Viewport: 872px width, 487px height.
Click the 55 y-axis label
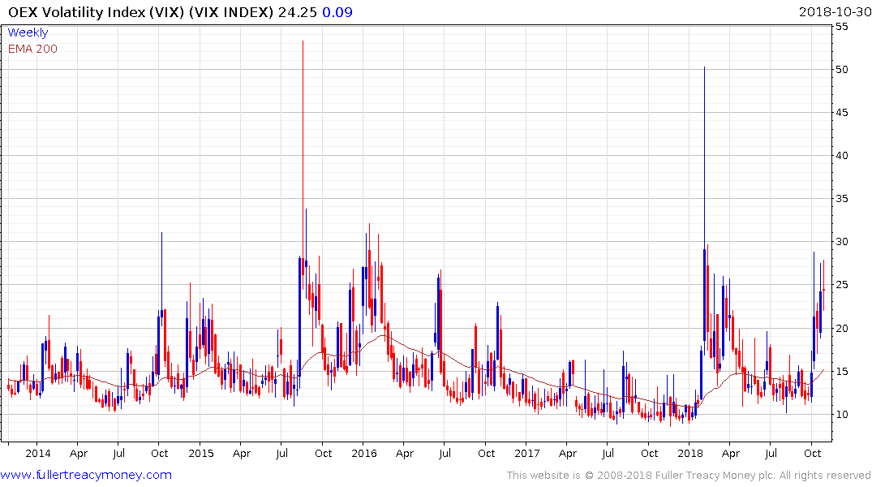point(841,27)
